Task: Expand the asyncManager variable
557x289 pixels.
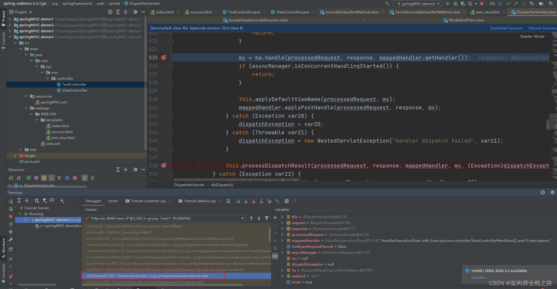Action: coord(282,252)
